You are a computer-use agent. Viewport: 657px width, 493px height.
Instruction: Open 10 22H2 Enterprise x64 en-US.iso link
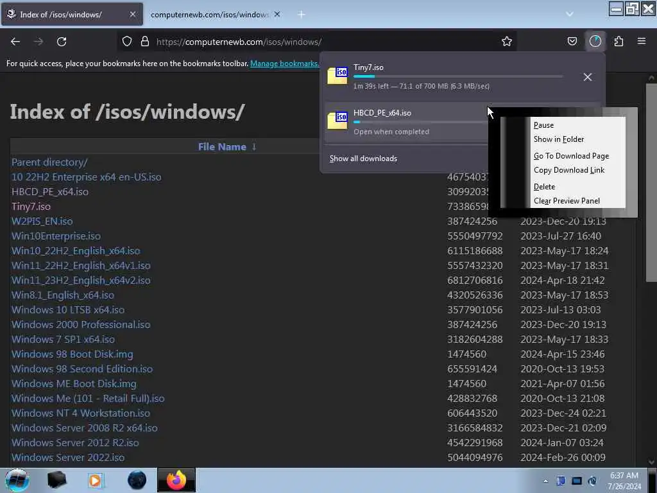pyautogui.click(x=87, y=177)
